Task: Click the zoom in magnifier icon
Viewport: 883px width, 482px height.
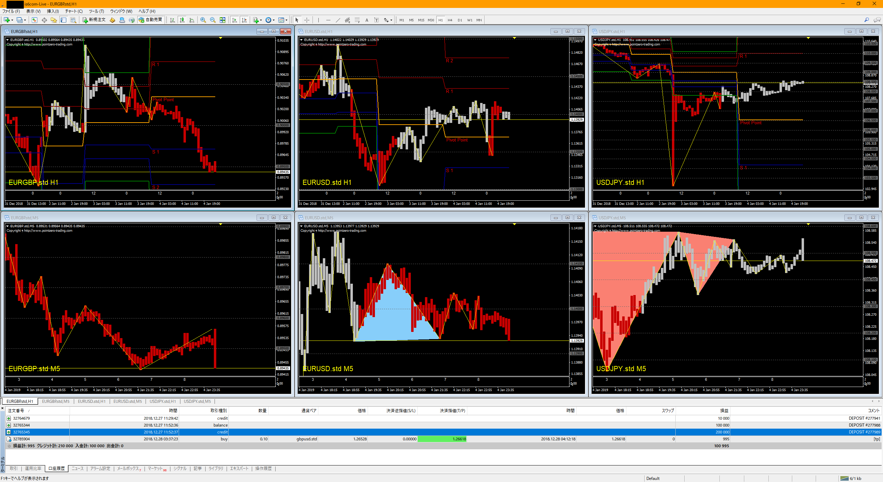Action: [x=203, y=20]
